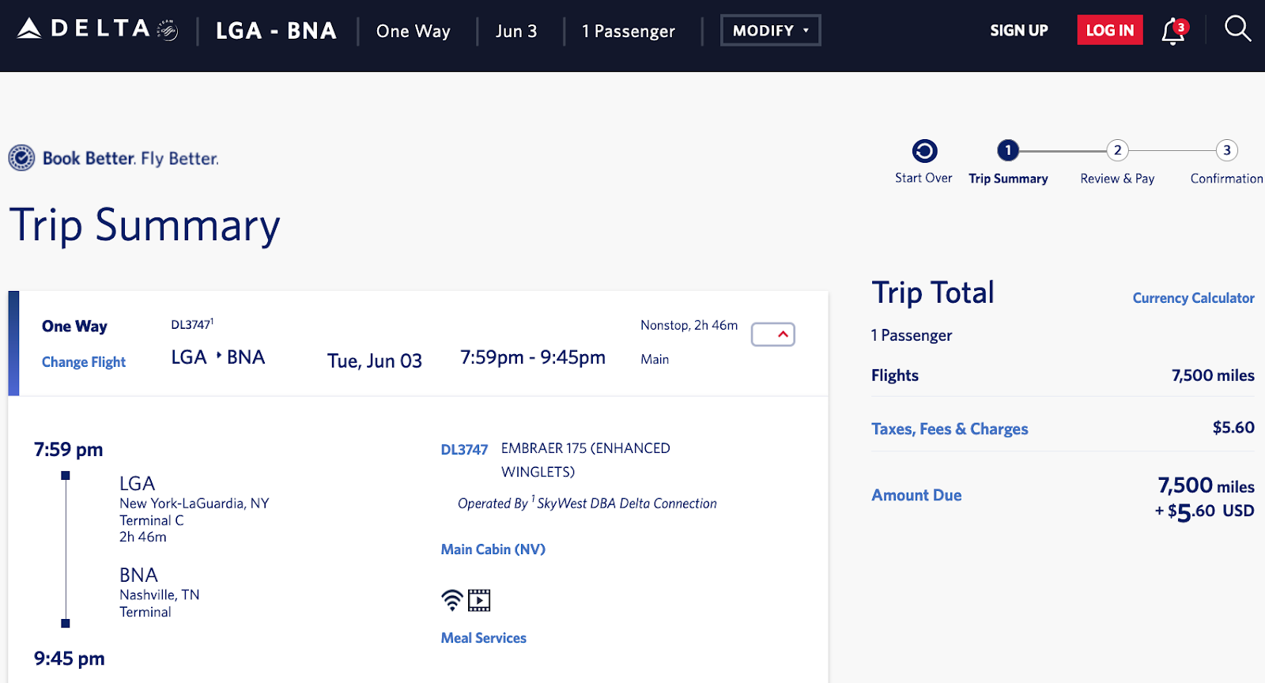Open the DL3747 flight number link
The image size is (1265, 683).
pos(464,449)
